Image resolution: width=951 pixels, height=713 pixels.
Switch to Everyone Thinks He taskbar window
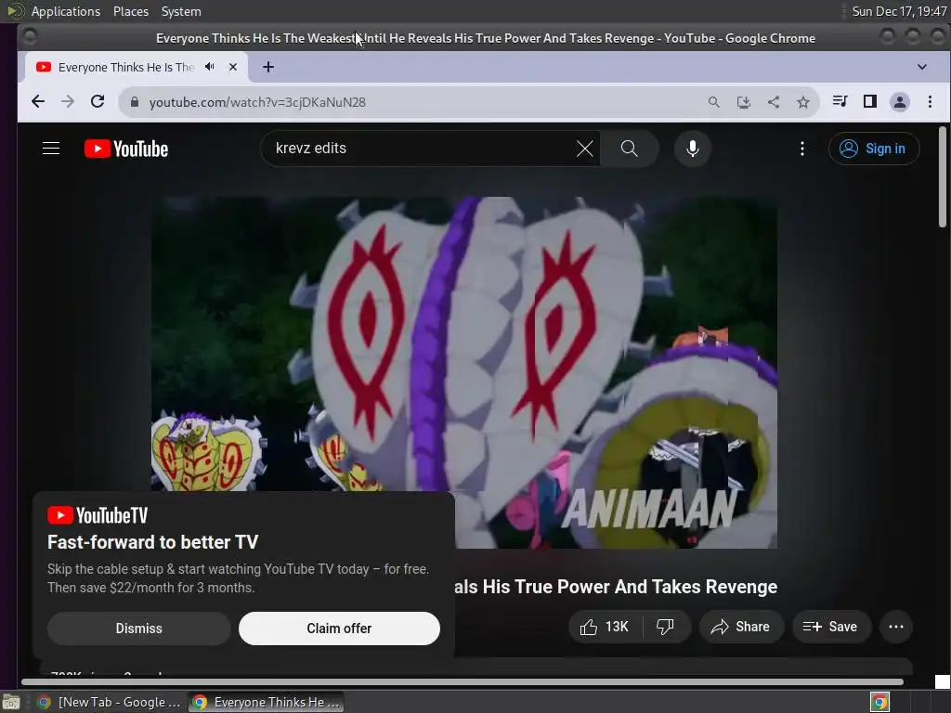coord(266,702)
